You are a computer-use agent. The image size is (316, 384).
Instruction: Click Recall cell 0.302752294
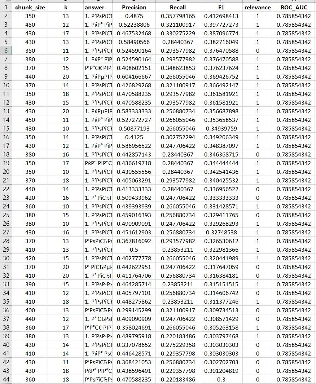pos(178,137)
